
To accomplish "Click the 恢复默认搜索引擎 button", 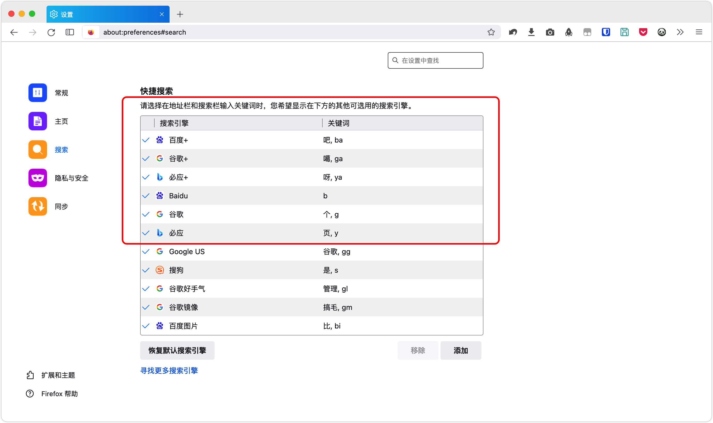I will coord(177,350).
